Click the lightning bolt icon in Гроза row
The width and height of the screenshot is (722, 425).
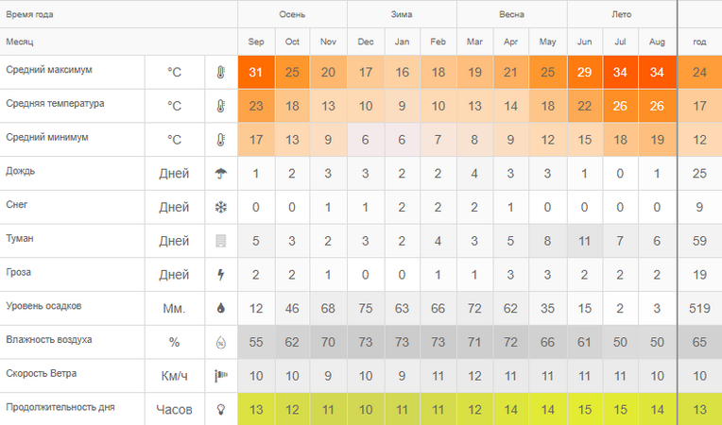click(221, 275)
